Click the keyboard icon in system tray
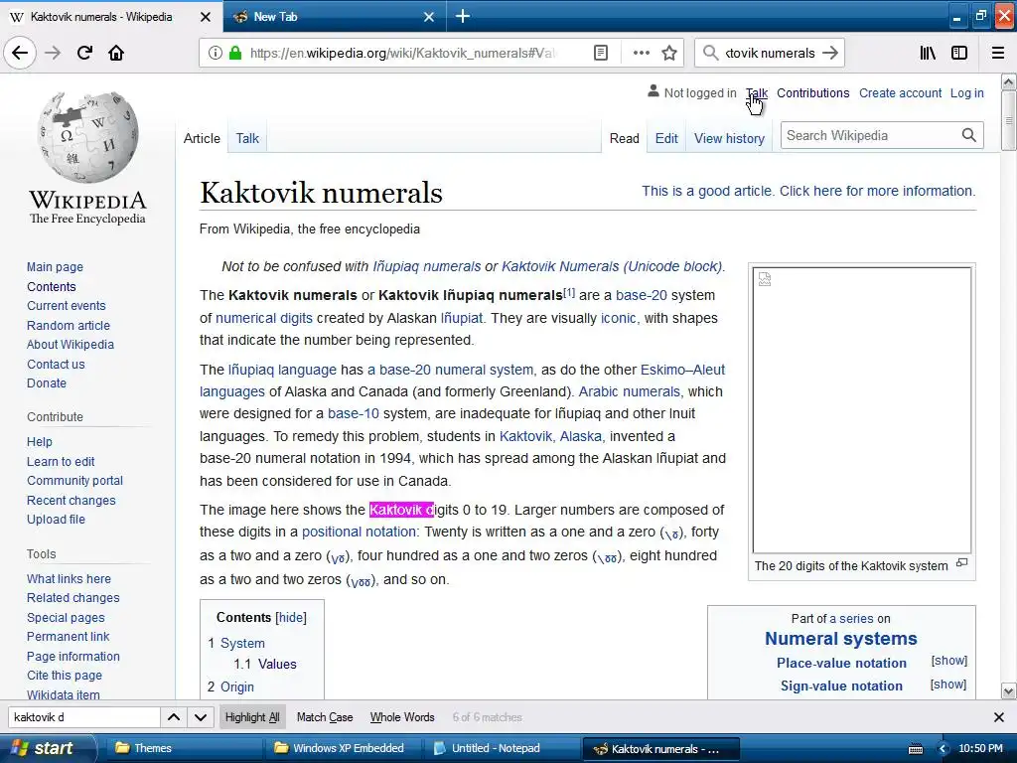1017x763 pixels. point(915,749)
